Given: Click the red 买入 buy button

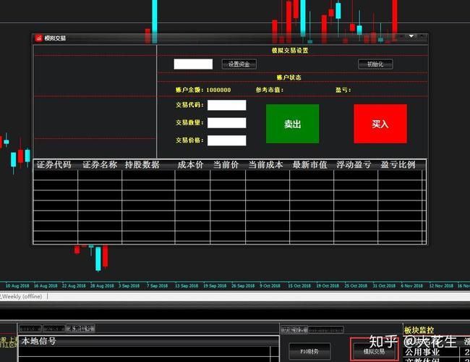Looking at the screenshot, I should (x=380, y=124).
